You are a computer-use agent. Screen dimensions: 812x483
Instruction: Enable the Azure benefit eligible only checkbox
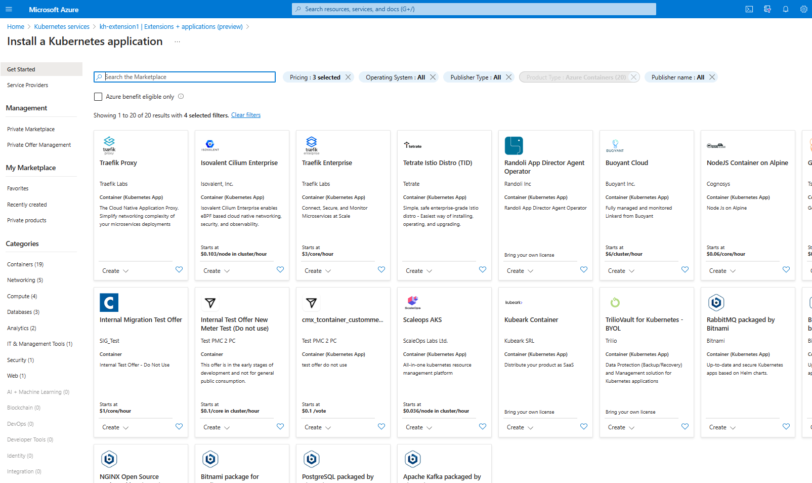[x=98, y=97]
